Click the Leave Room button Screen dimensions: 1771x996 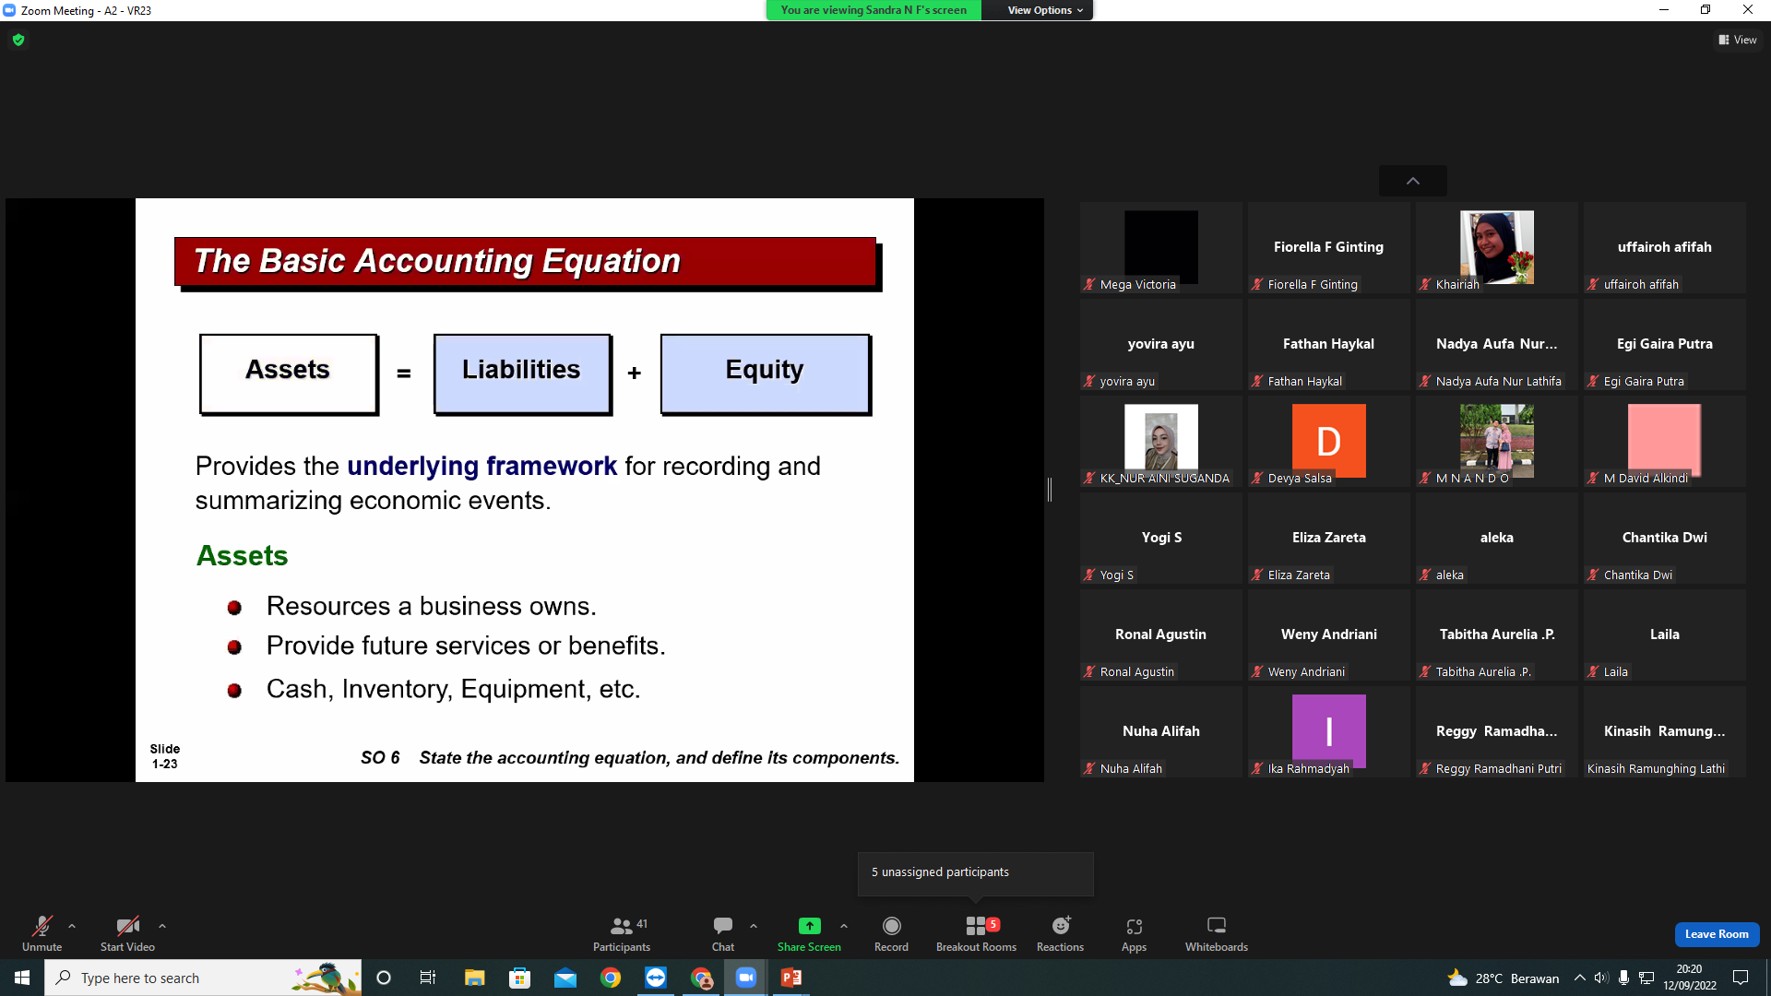coord(1717,934)
